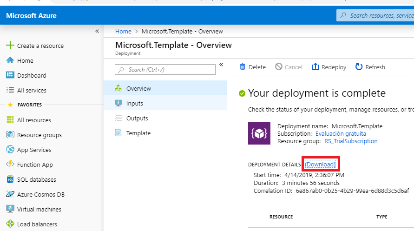Click the Azure Cosmos DB planet icon
414x231 pixels.
(10, 194)
